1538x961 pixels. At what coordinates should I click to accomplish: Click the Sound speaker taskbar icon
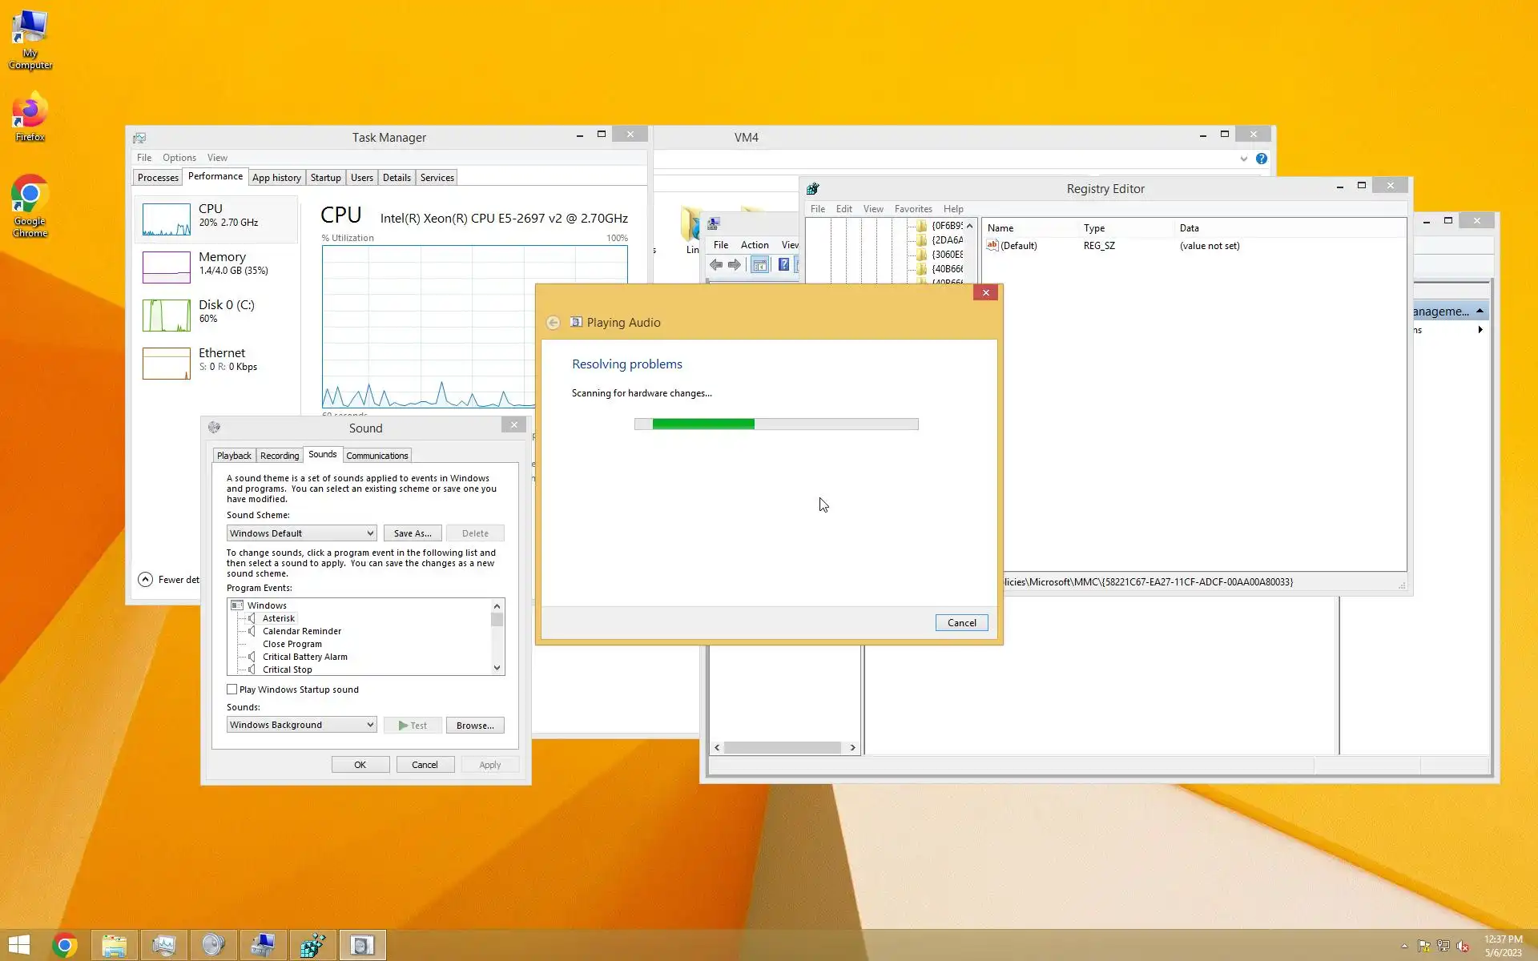click(x=213, y=945)
